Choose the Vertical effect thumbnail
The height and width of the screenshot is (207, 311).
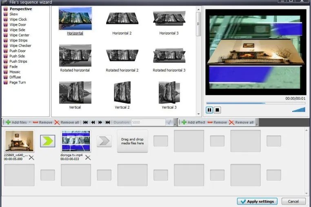pos(75,92)
